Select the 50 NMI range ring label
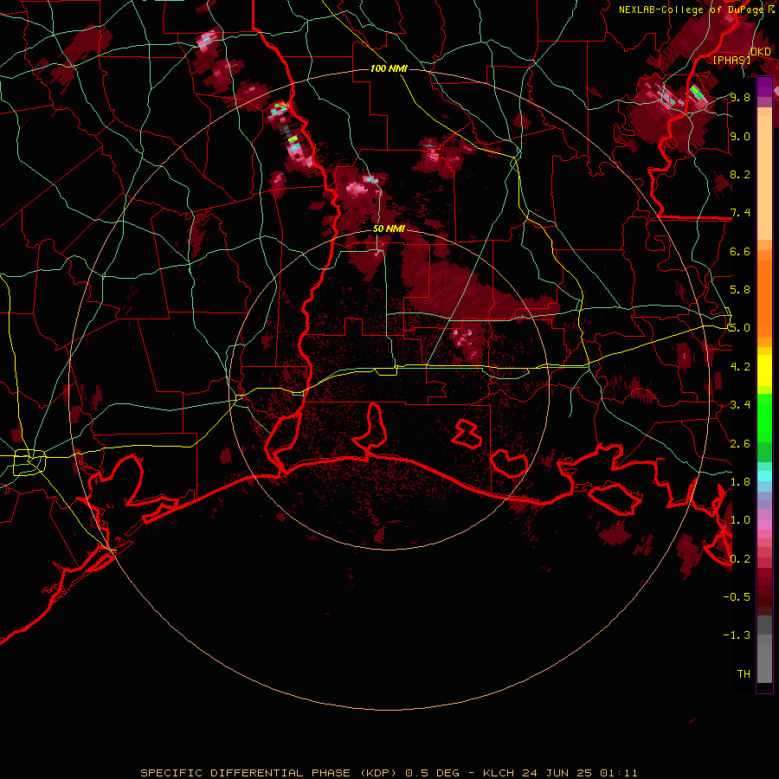 [x=389, y=229]
